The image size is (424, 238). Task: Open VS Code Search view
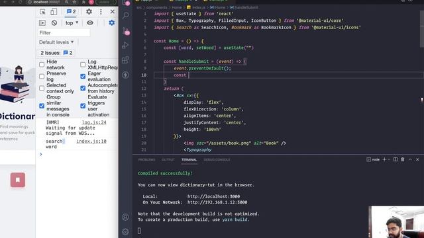125,16
